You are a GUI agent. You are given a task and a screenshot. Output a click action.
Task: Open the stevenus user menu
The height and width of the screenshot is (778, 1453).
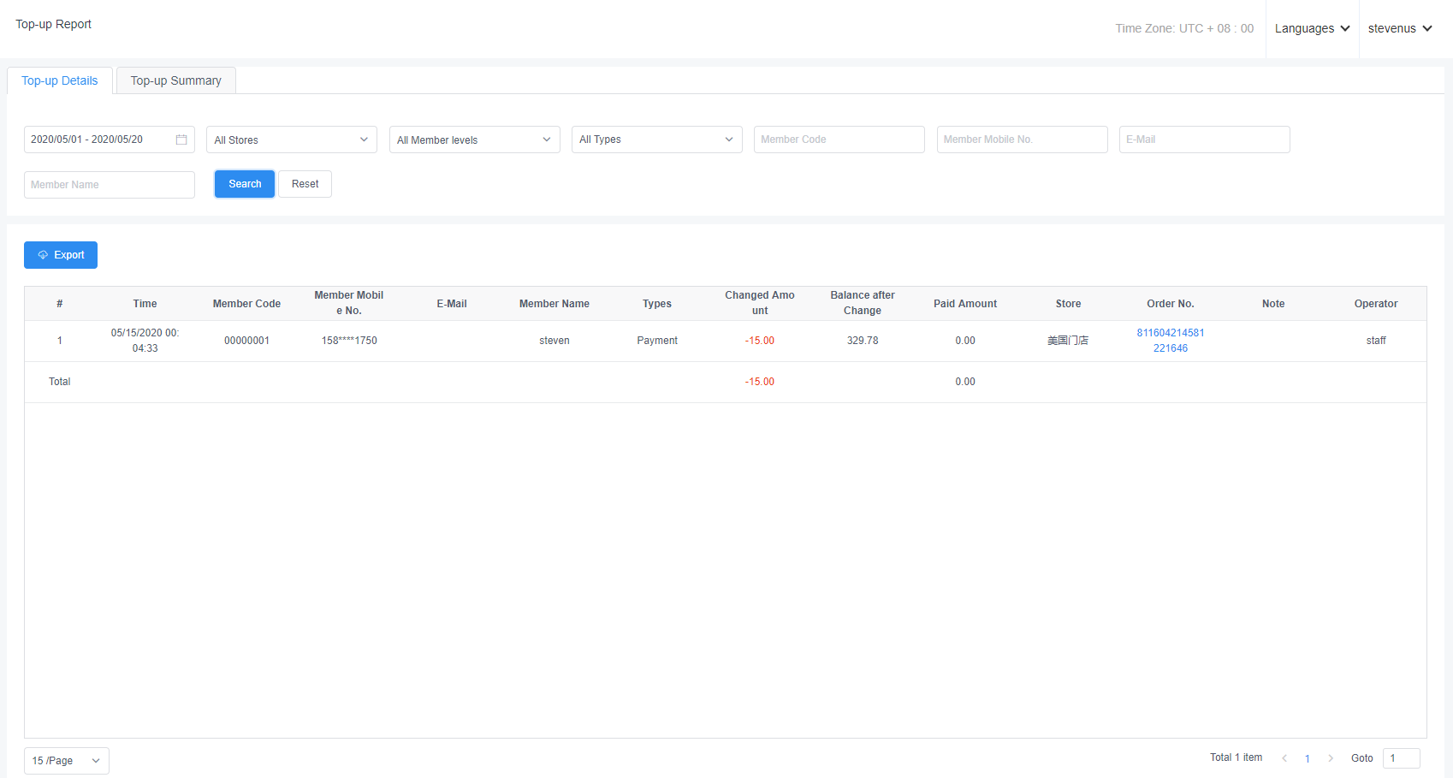[1400, 28]
